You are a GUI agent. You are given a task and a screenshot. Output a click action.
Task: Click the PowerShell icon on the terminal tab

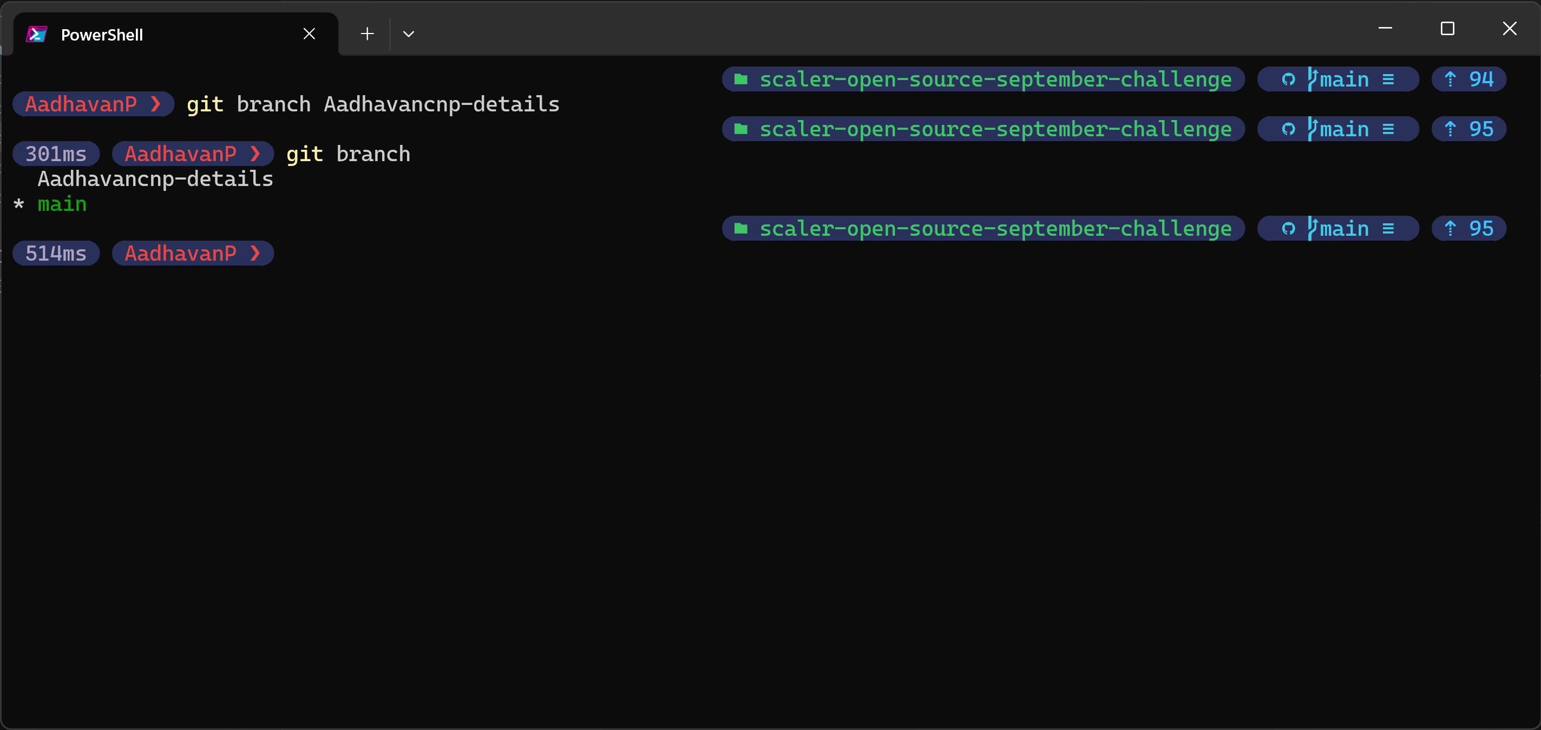coord(36,34)
